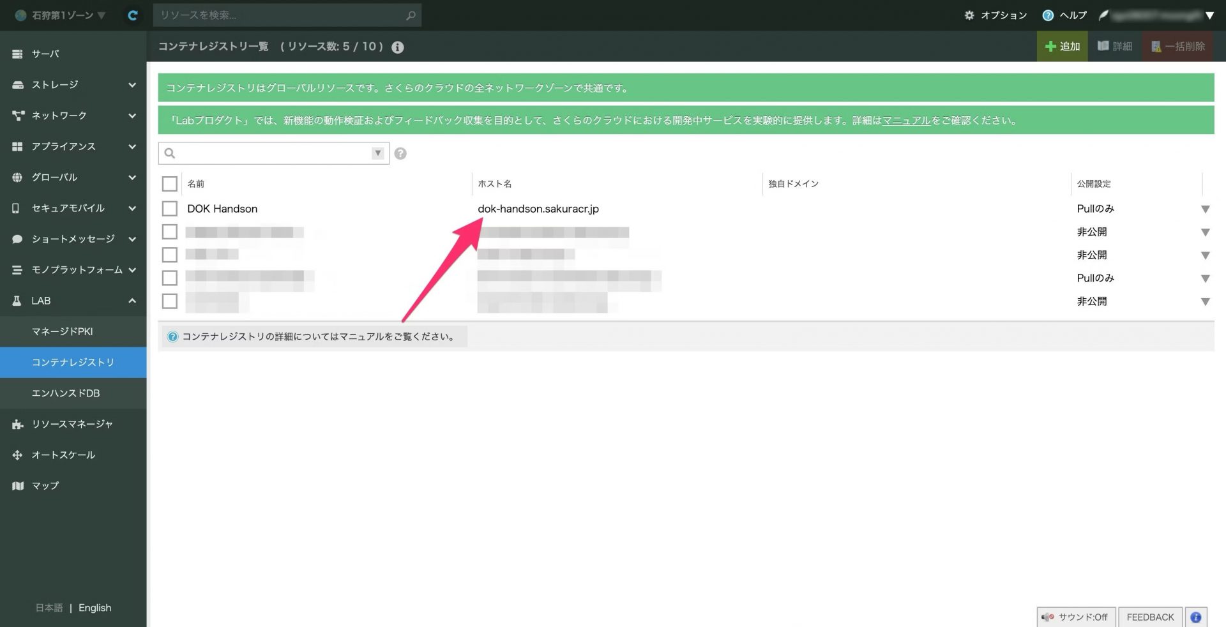
Task: Click the blue info icon at bottom right
Action: coord(1195,617)
